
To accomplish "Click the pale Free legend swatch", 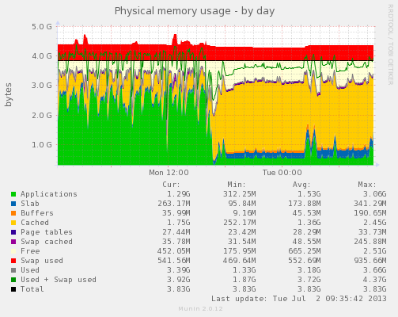I will pyautogui.click(x=13, y=251).
